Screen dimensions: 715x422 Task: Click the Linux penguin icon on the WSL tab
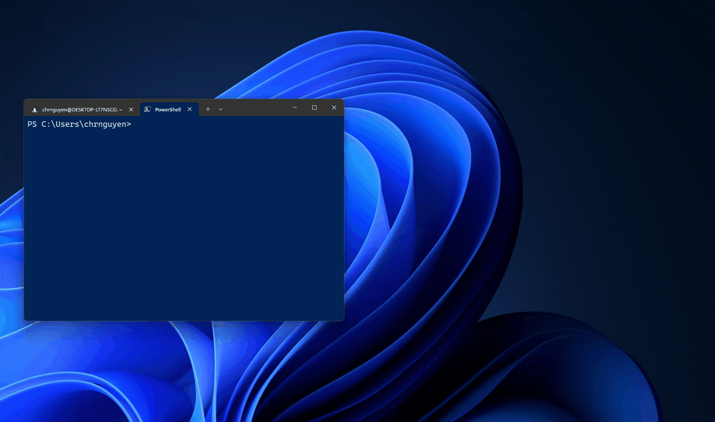35,109
